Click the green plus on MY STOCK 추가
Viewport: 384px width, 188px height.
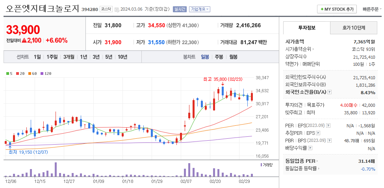322,9
